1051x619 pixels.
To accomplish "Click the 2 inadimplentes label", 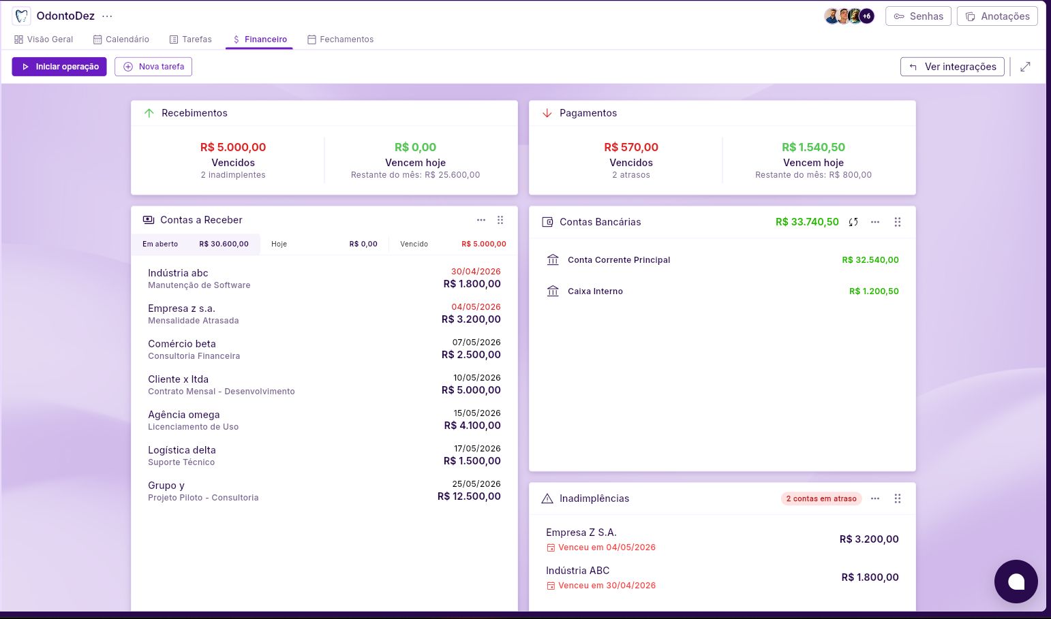I will pyautogui.click(x=233, y=175).
